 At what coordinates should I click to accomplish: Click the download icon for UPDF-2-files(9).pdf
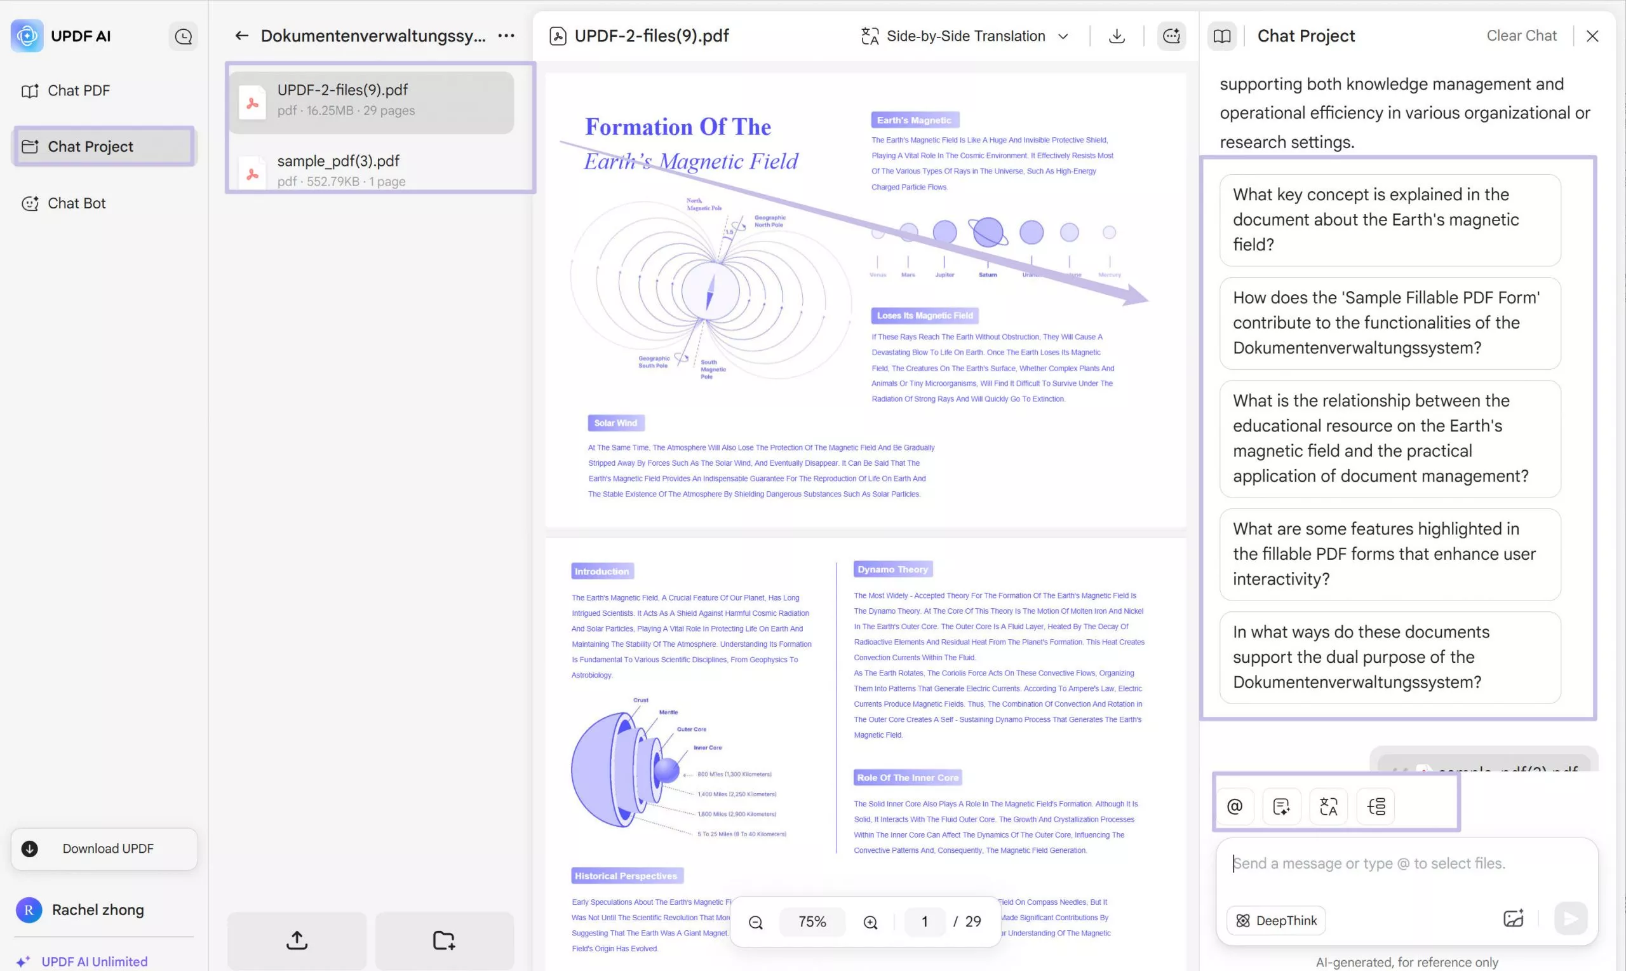(1116, 36)
